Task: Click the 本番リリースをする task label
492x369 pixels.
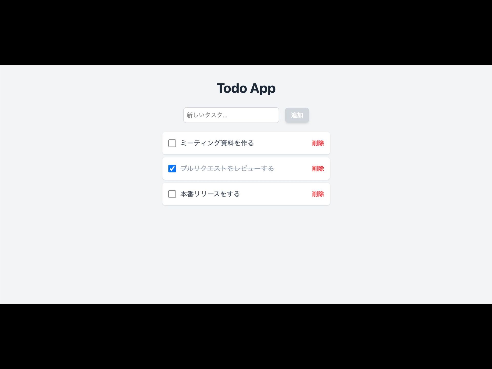Action: click(210, 194)
